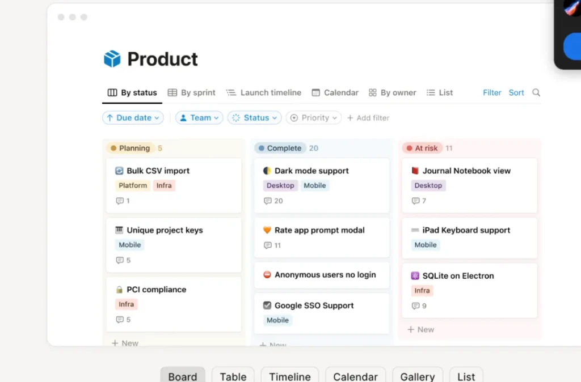The image size is (581, 382).
Task: Select the Board view toggle below
Action: [x=183, y=375]
